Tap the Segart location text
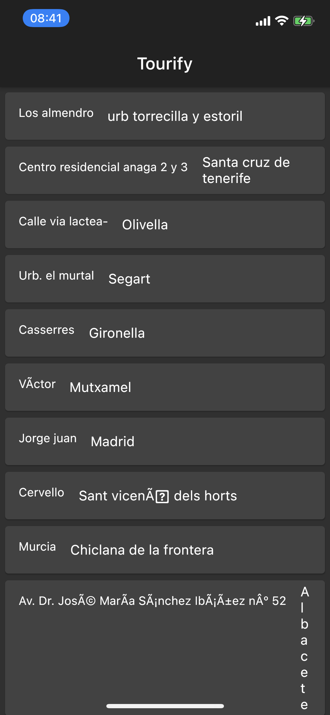The width and height of the screenshot is (330, 715). (129, 279)
